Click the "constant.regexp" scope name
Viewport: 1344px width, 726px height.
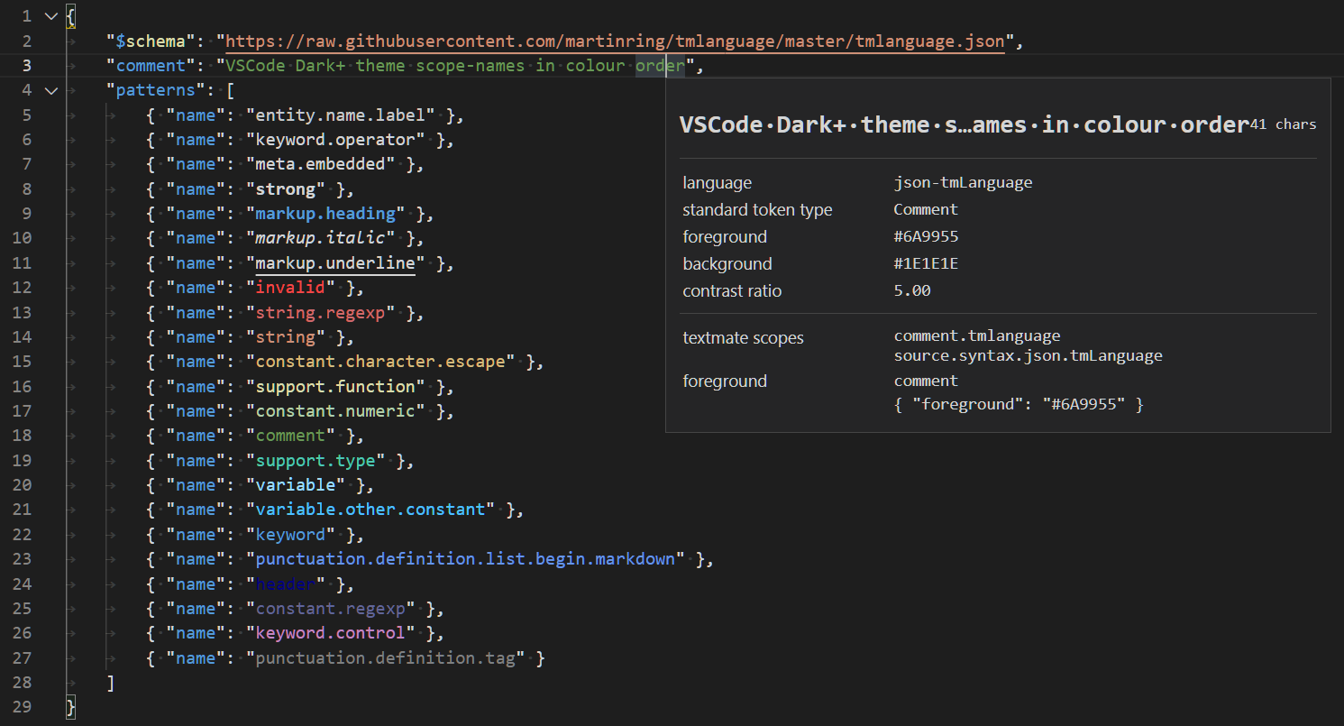click(x=330, y=609)
